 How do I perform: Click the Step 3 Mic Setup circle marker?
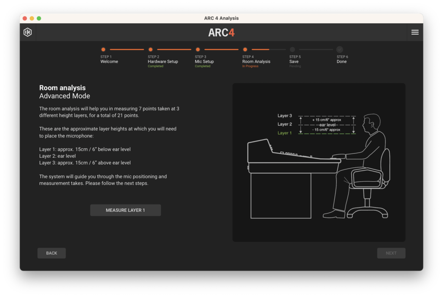click(198, 50)
